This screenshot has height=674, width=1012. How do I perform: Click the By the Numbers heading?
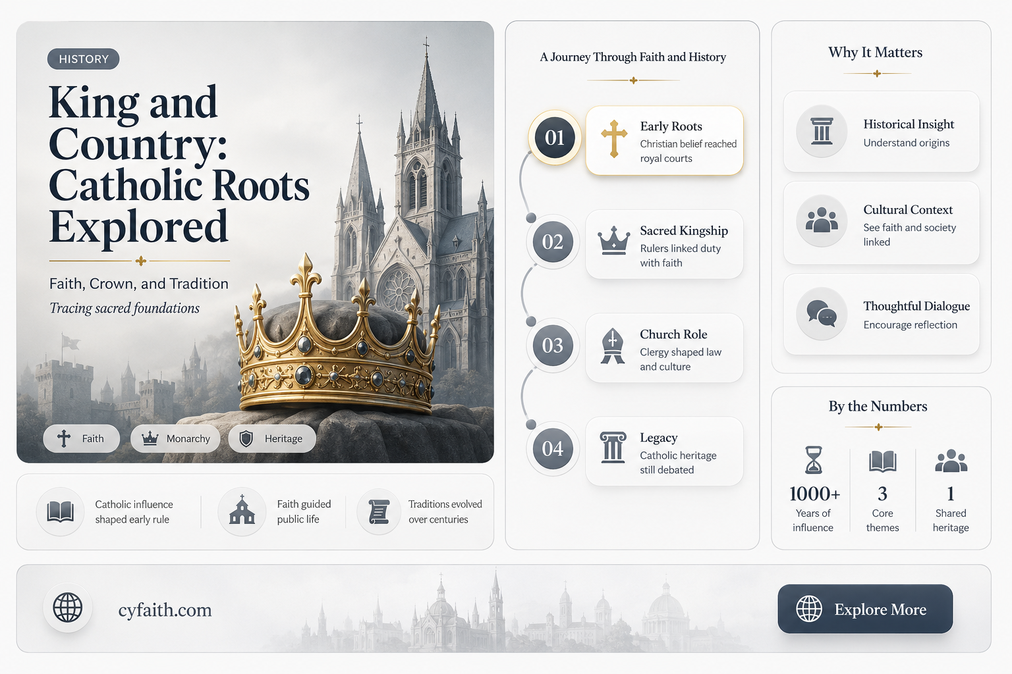(x=878, y=406)
